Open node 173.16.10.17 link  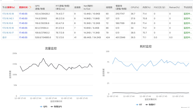tap(8, 33)
